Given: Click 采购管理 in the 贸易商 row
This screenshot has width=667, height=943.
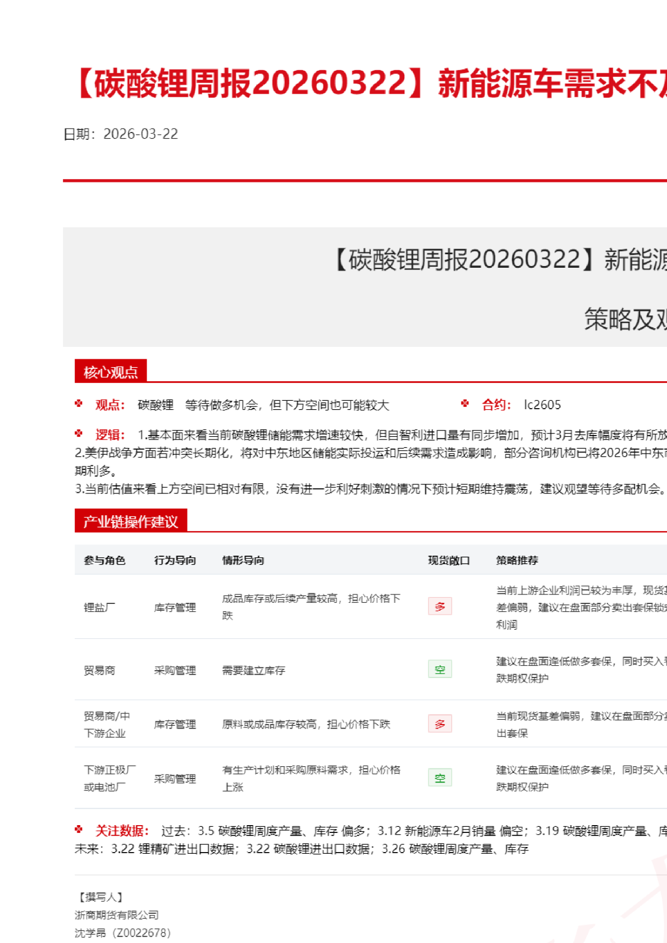Looking at the screenshot, I should [x=175, y=670].
